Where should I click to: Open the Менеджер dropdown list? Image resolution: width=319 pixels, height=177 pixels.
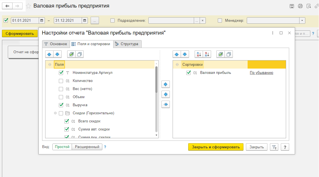(x=302, y=20)
